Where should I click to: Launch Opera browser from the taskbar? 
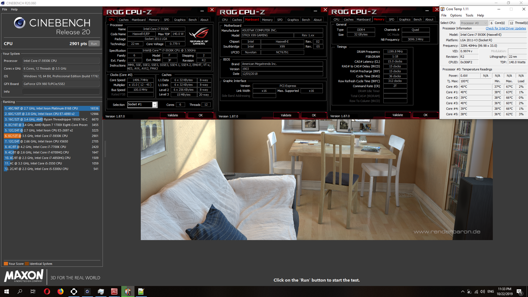(x=47, y=291)
